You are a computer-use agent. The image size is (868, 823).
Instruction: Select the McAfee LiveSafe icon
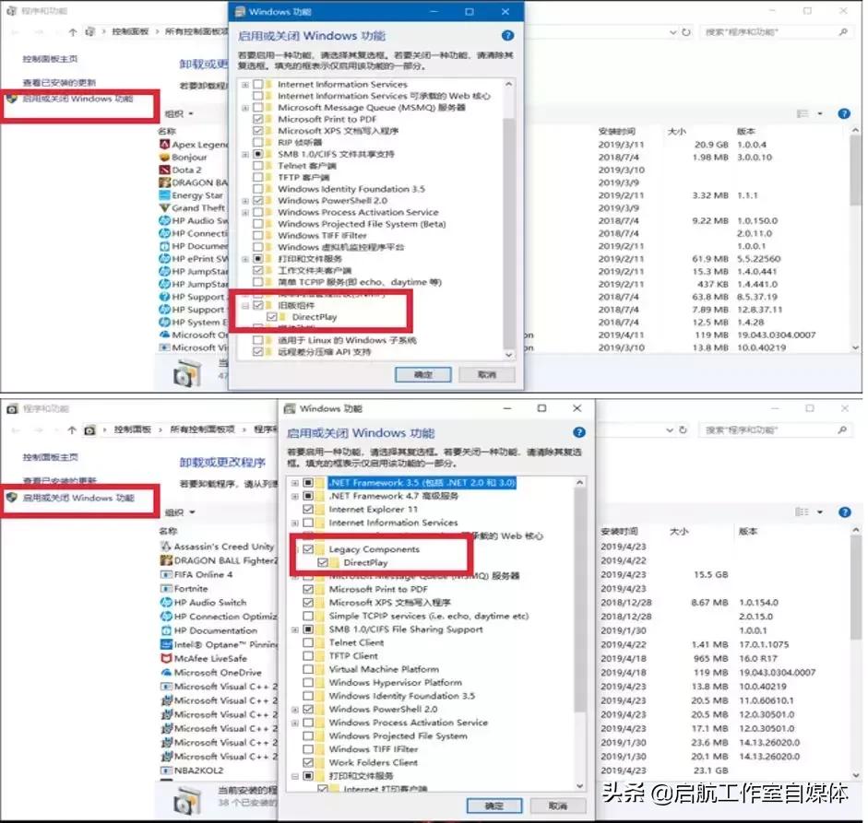pos(165,658)
